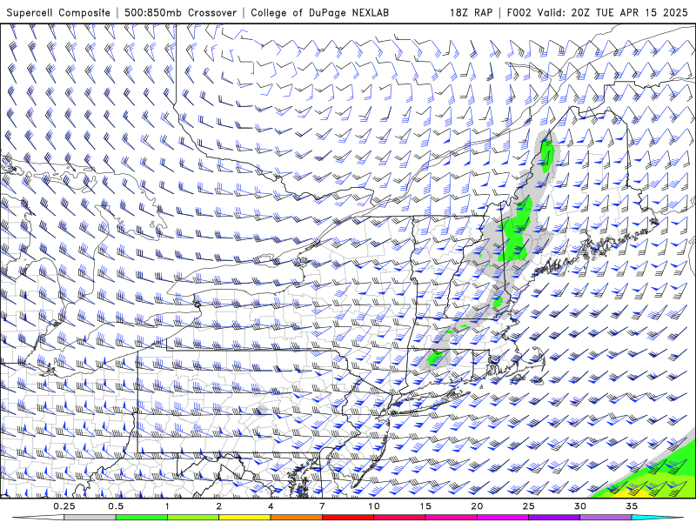Select the magenta 20–25 legend segment

[x=503, y=518]
